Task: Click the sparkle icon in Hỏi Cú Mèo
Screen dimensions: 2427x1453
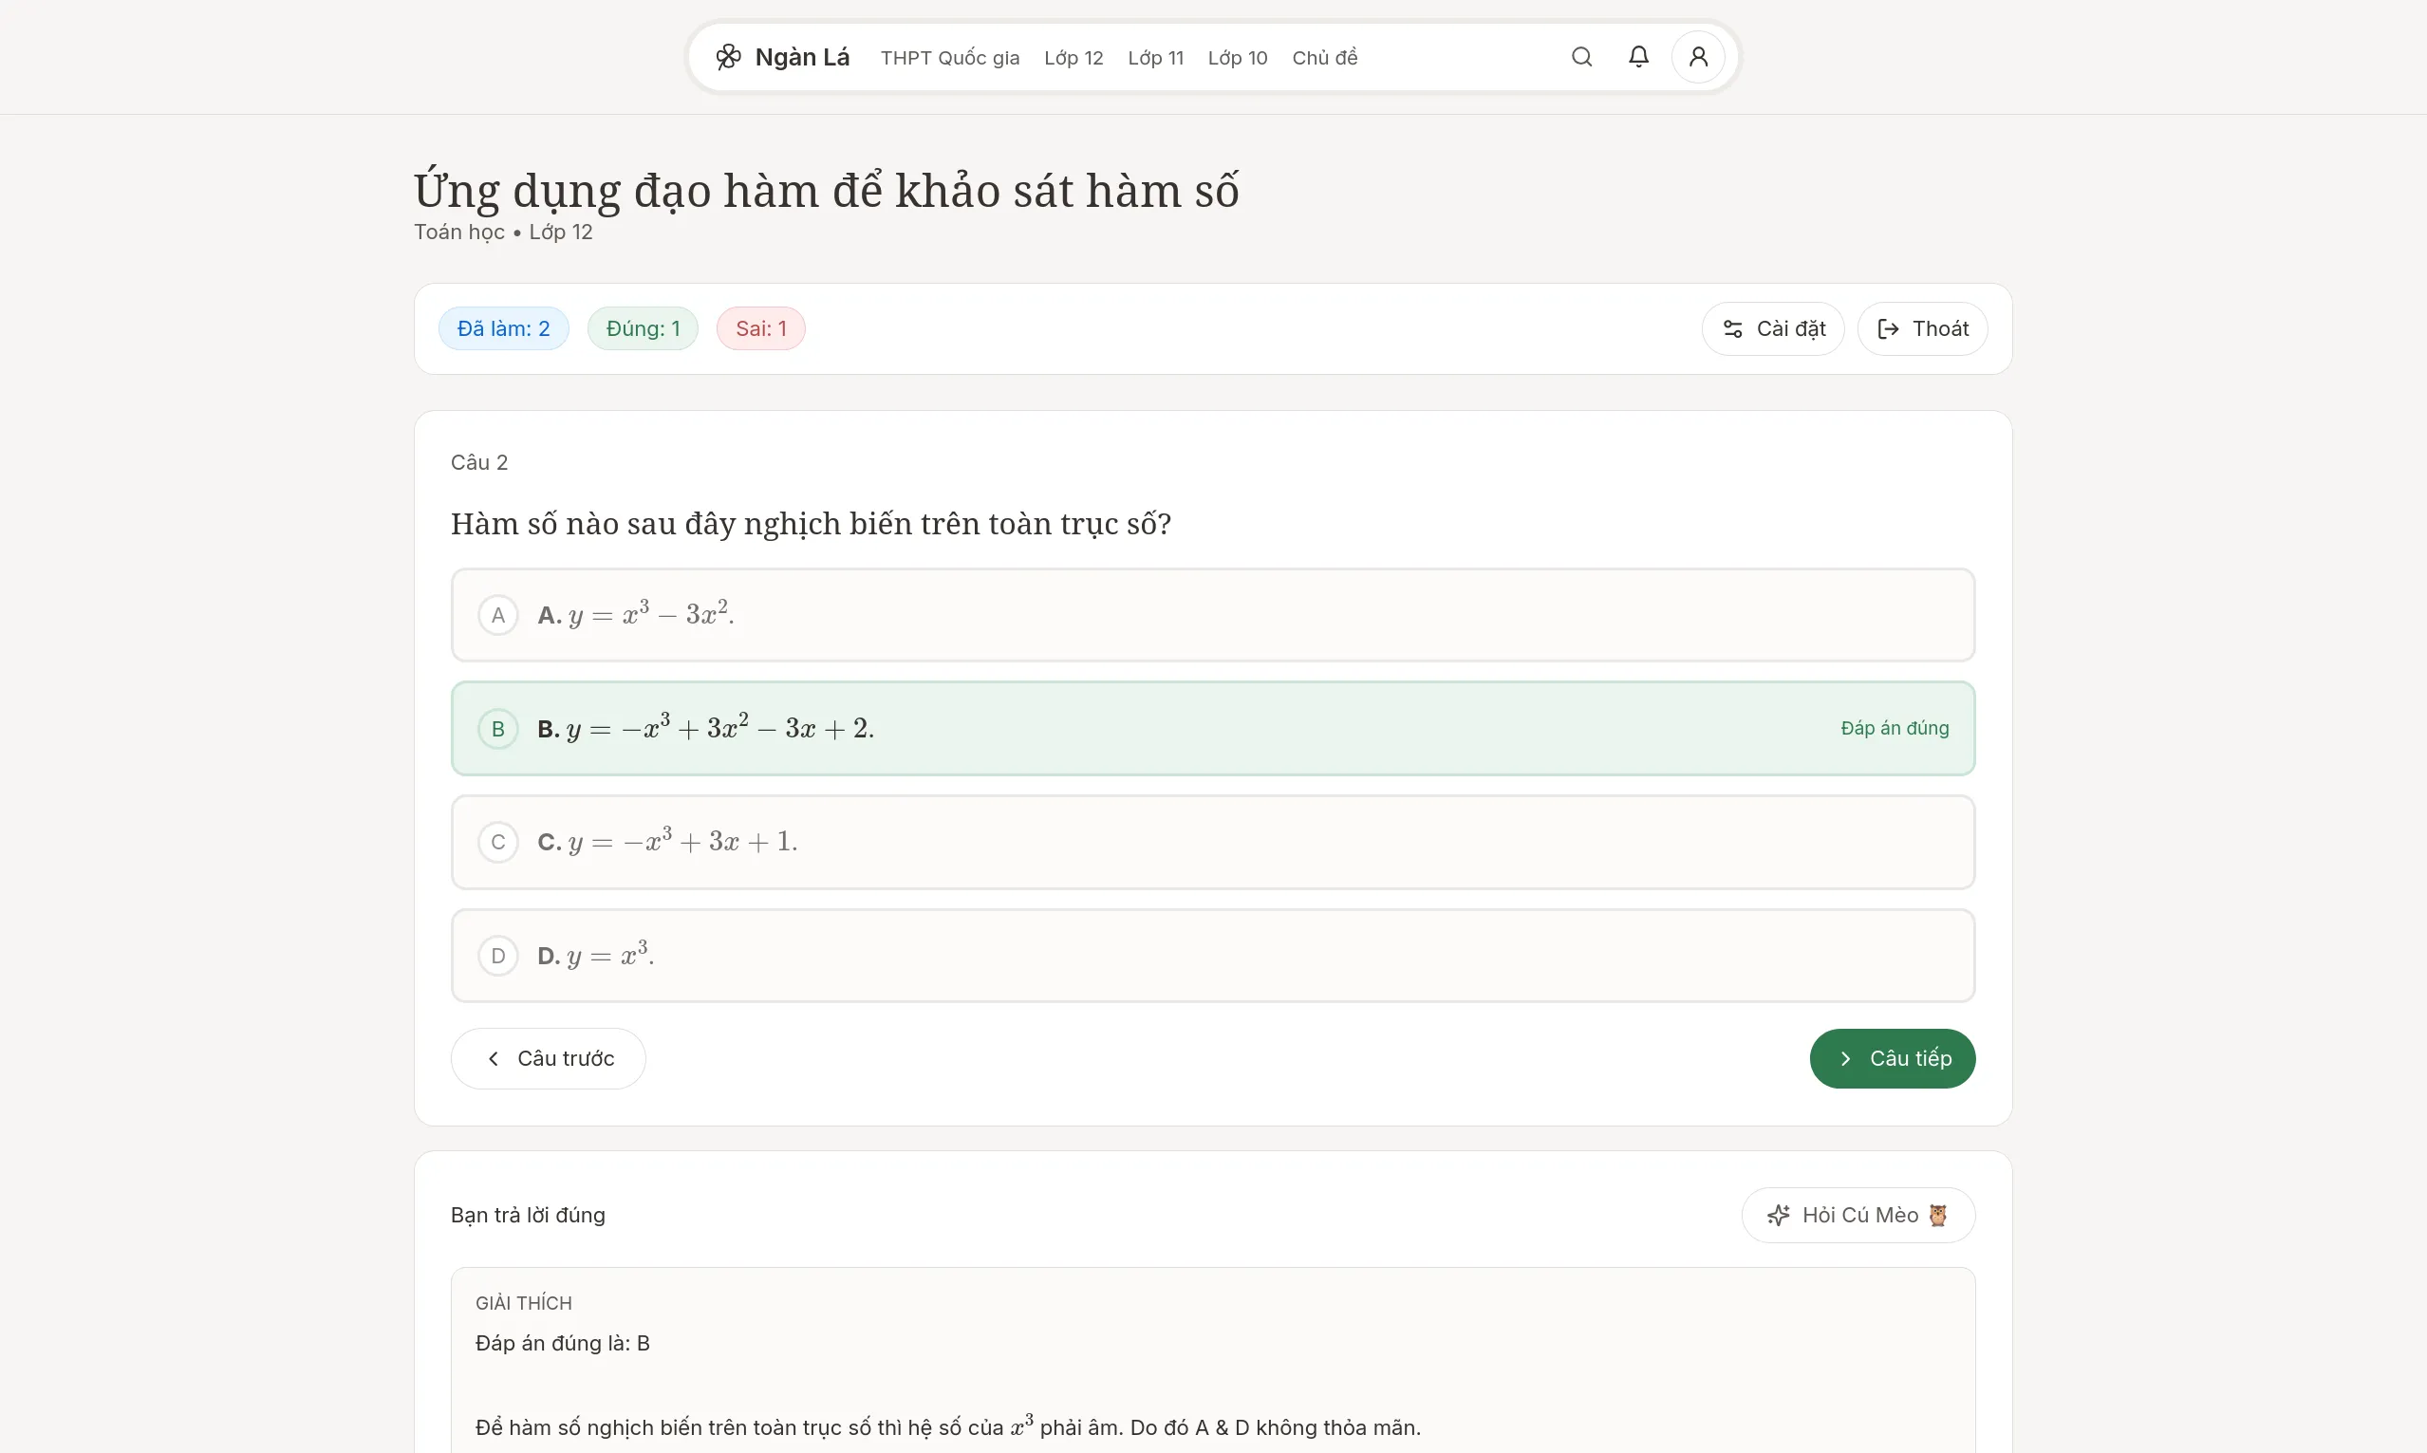Action: point(1778,1215)
